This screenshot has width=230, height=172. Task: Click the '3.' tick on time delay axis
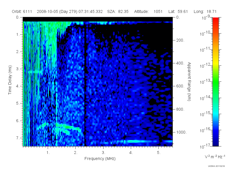[18, 69]
